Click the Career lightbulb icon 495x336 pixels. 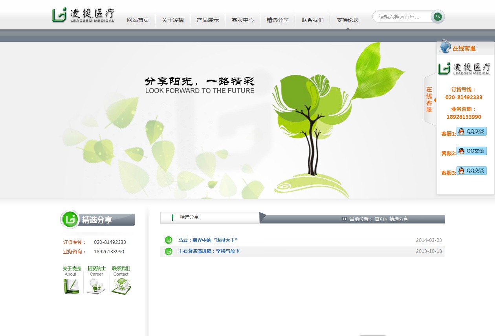(96, 286)
